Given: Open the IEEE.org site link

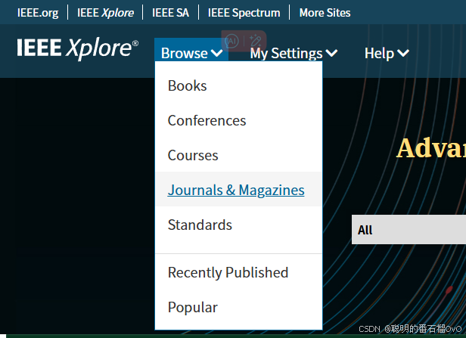Looking at the screenshot, I should 38,13.
